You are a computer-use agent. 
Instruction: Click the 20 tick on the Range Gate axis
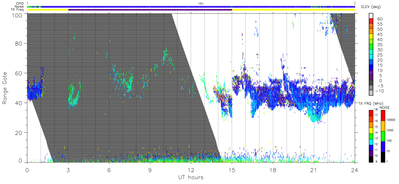click(19, 132)
